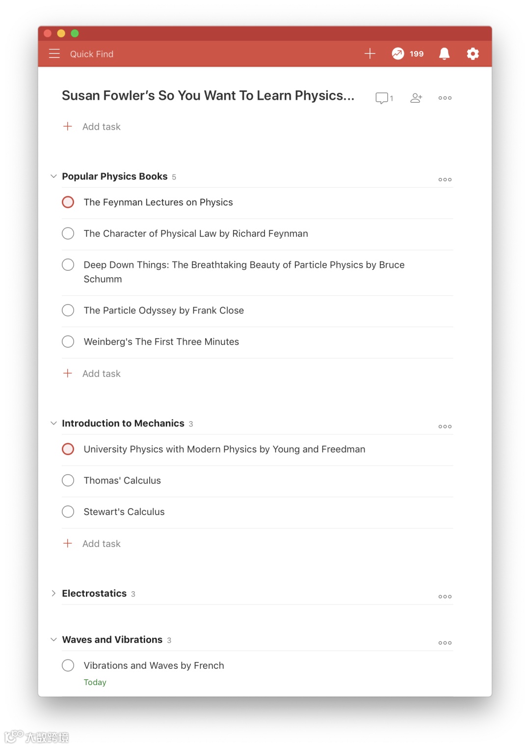This screenshot has width=530, height=747.
Task: Open the hamburger sidebar menu
Action: point(54,54)
